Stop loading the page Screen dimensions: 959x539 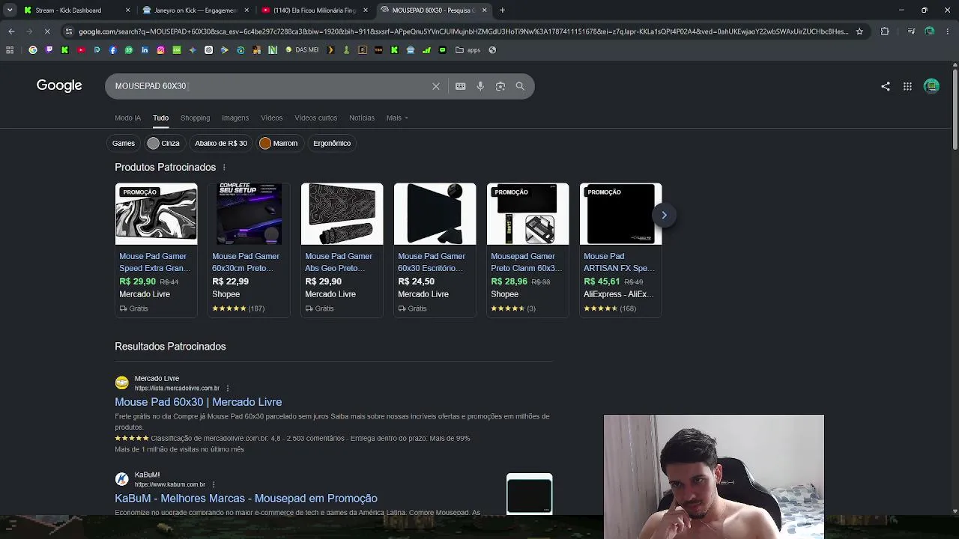[x=46, y=31]
